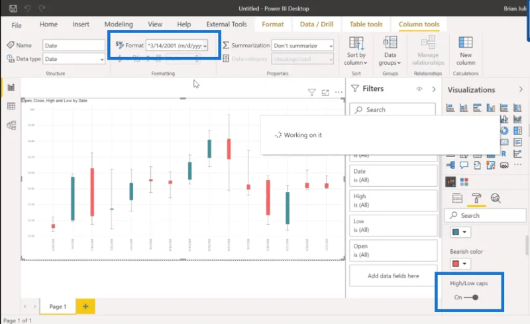Switch to Report view in left sidebar
This screenshot has width=530, height=324.
point(11,87)
